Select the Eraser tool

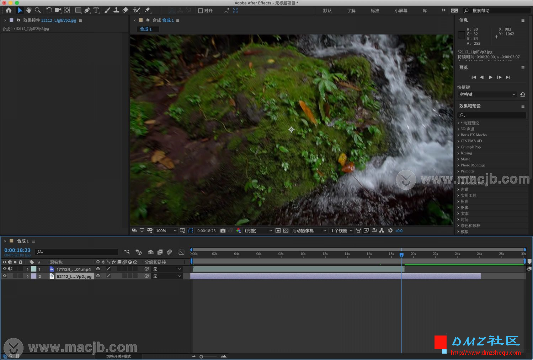(x=125, y=10)
